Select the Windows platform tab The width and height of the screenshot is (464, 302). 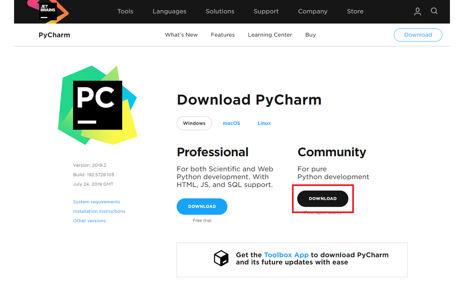(194, 123)
